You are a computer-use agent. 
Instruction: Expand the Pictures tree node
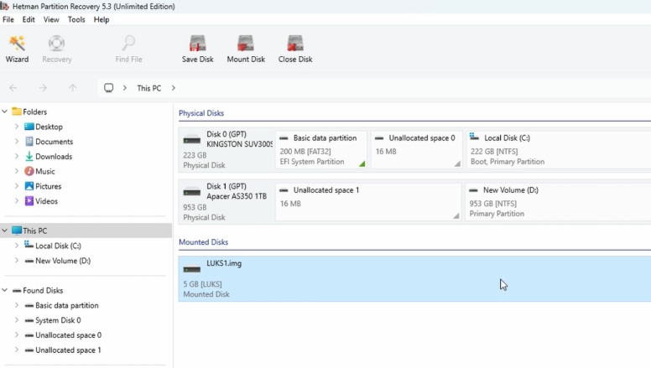[x=17, y=186]
